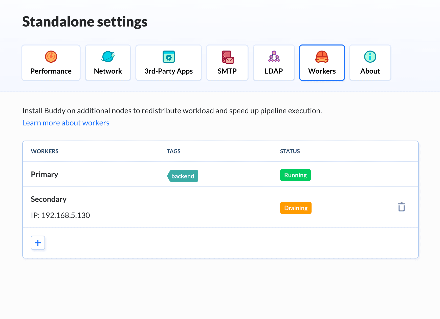Viewport: 440px width, 319px height.
Task: Open the About tab
Action: (x=370, y=63)
